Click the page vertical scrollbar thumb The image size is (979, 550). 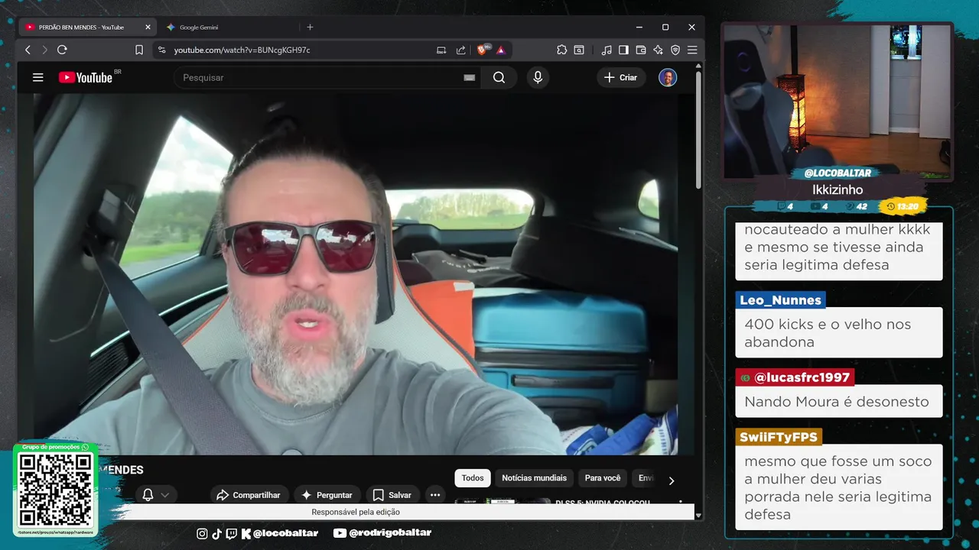pos(698,130)
